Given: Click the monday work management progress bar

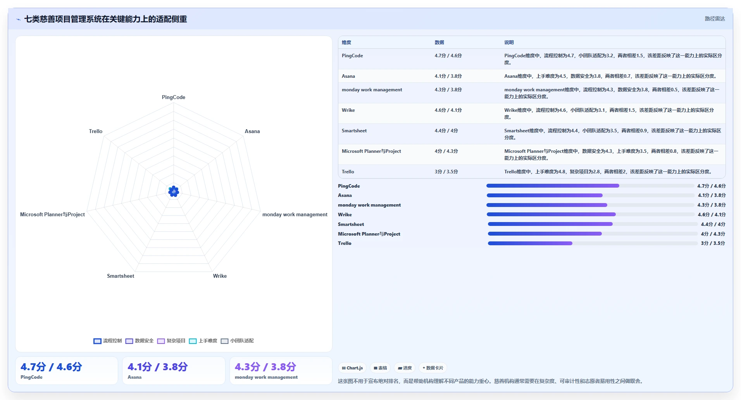Looking at the screenshot, I should click(590, 205).
